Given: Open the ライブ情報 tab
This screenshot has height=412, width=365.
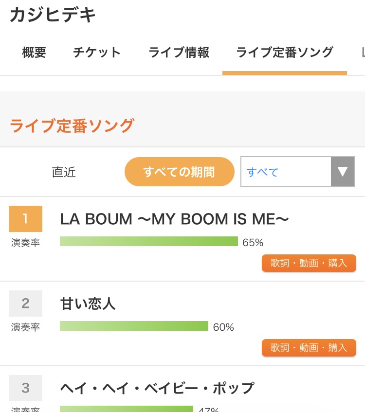Looking at the screenshot, I should (179, 52).
